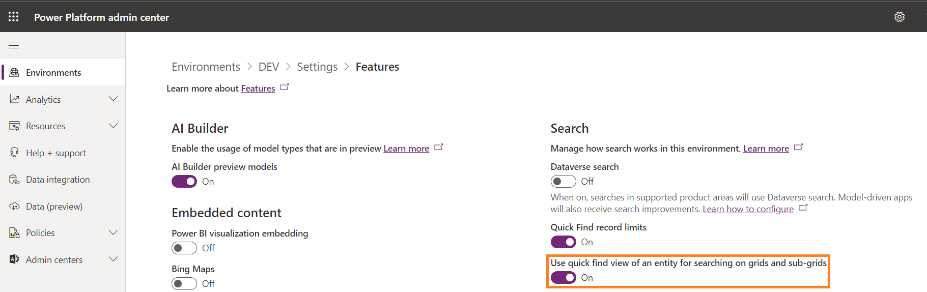Navigate to DEV in the breadcrumb
The image size is (927, 292).
(268, 67)
